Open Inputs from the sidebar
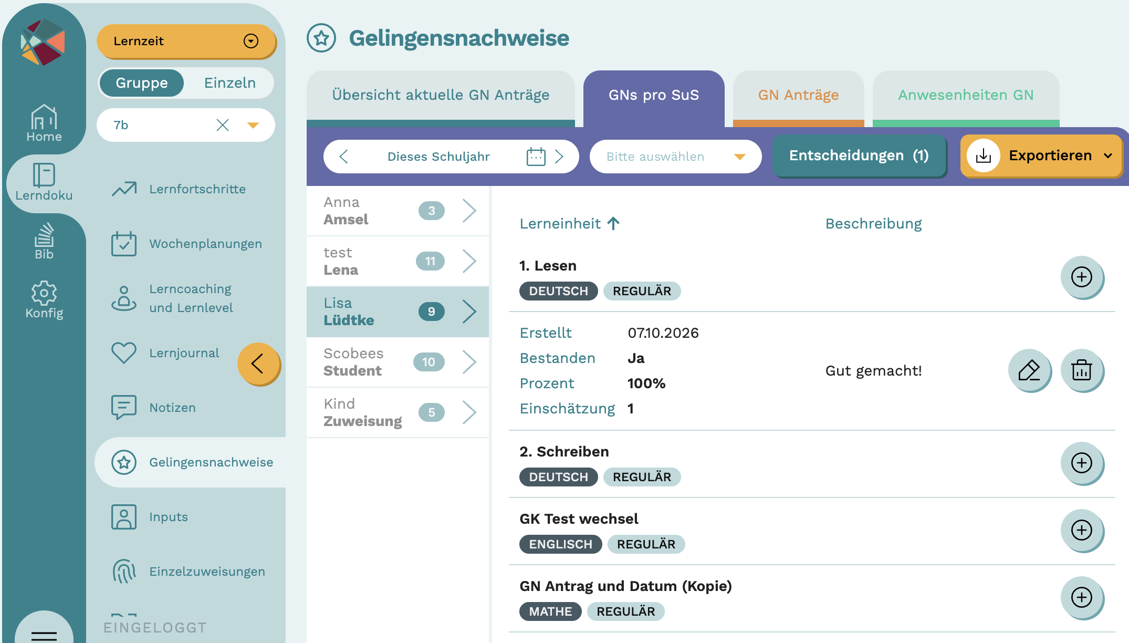Screen dimensions: 1129x643 [150, 517]
